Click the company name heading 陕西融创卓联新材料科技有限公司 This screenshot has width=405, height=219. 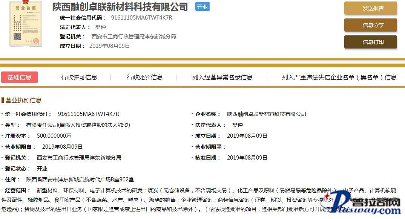point(120,7)
